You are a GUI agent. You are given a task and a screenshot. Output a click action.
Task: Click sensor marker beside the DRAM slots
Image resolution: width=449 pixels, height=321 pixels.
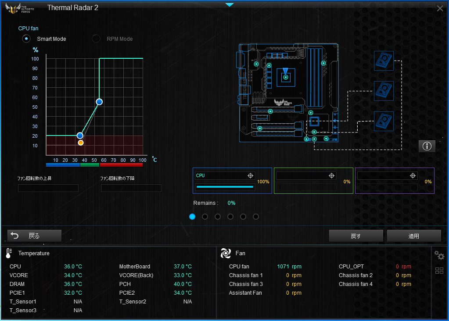323,63
